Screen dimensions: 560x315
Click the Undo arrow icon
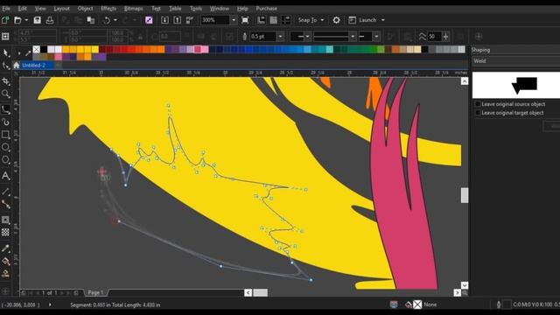(x=107, y=20)
